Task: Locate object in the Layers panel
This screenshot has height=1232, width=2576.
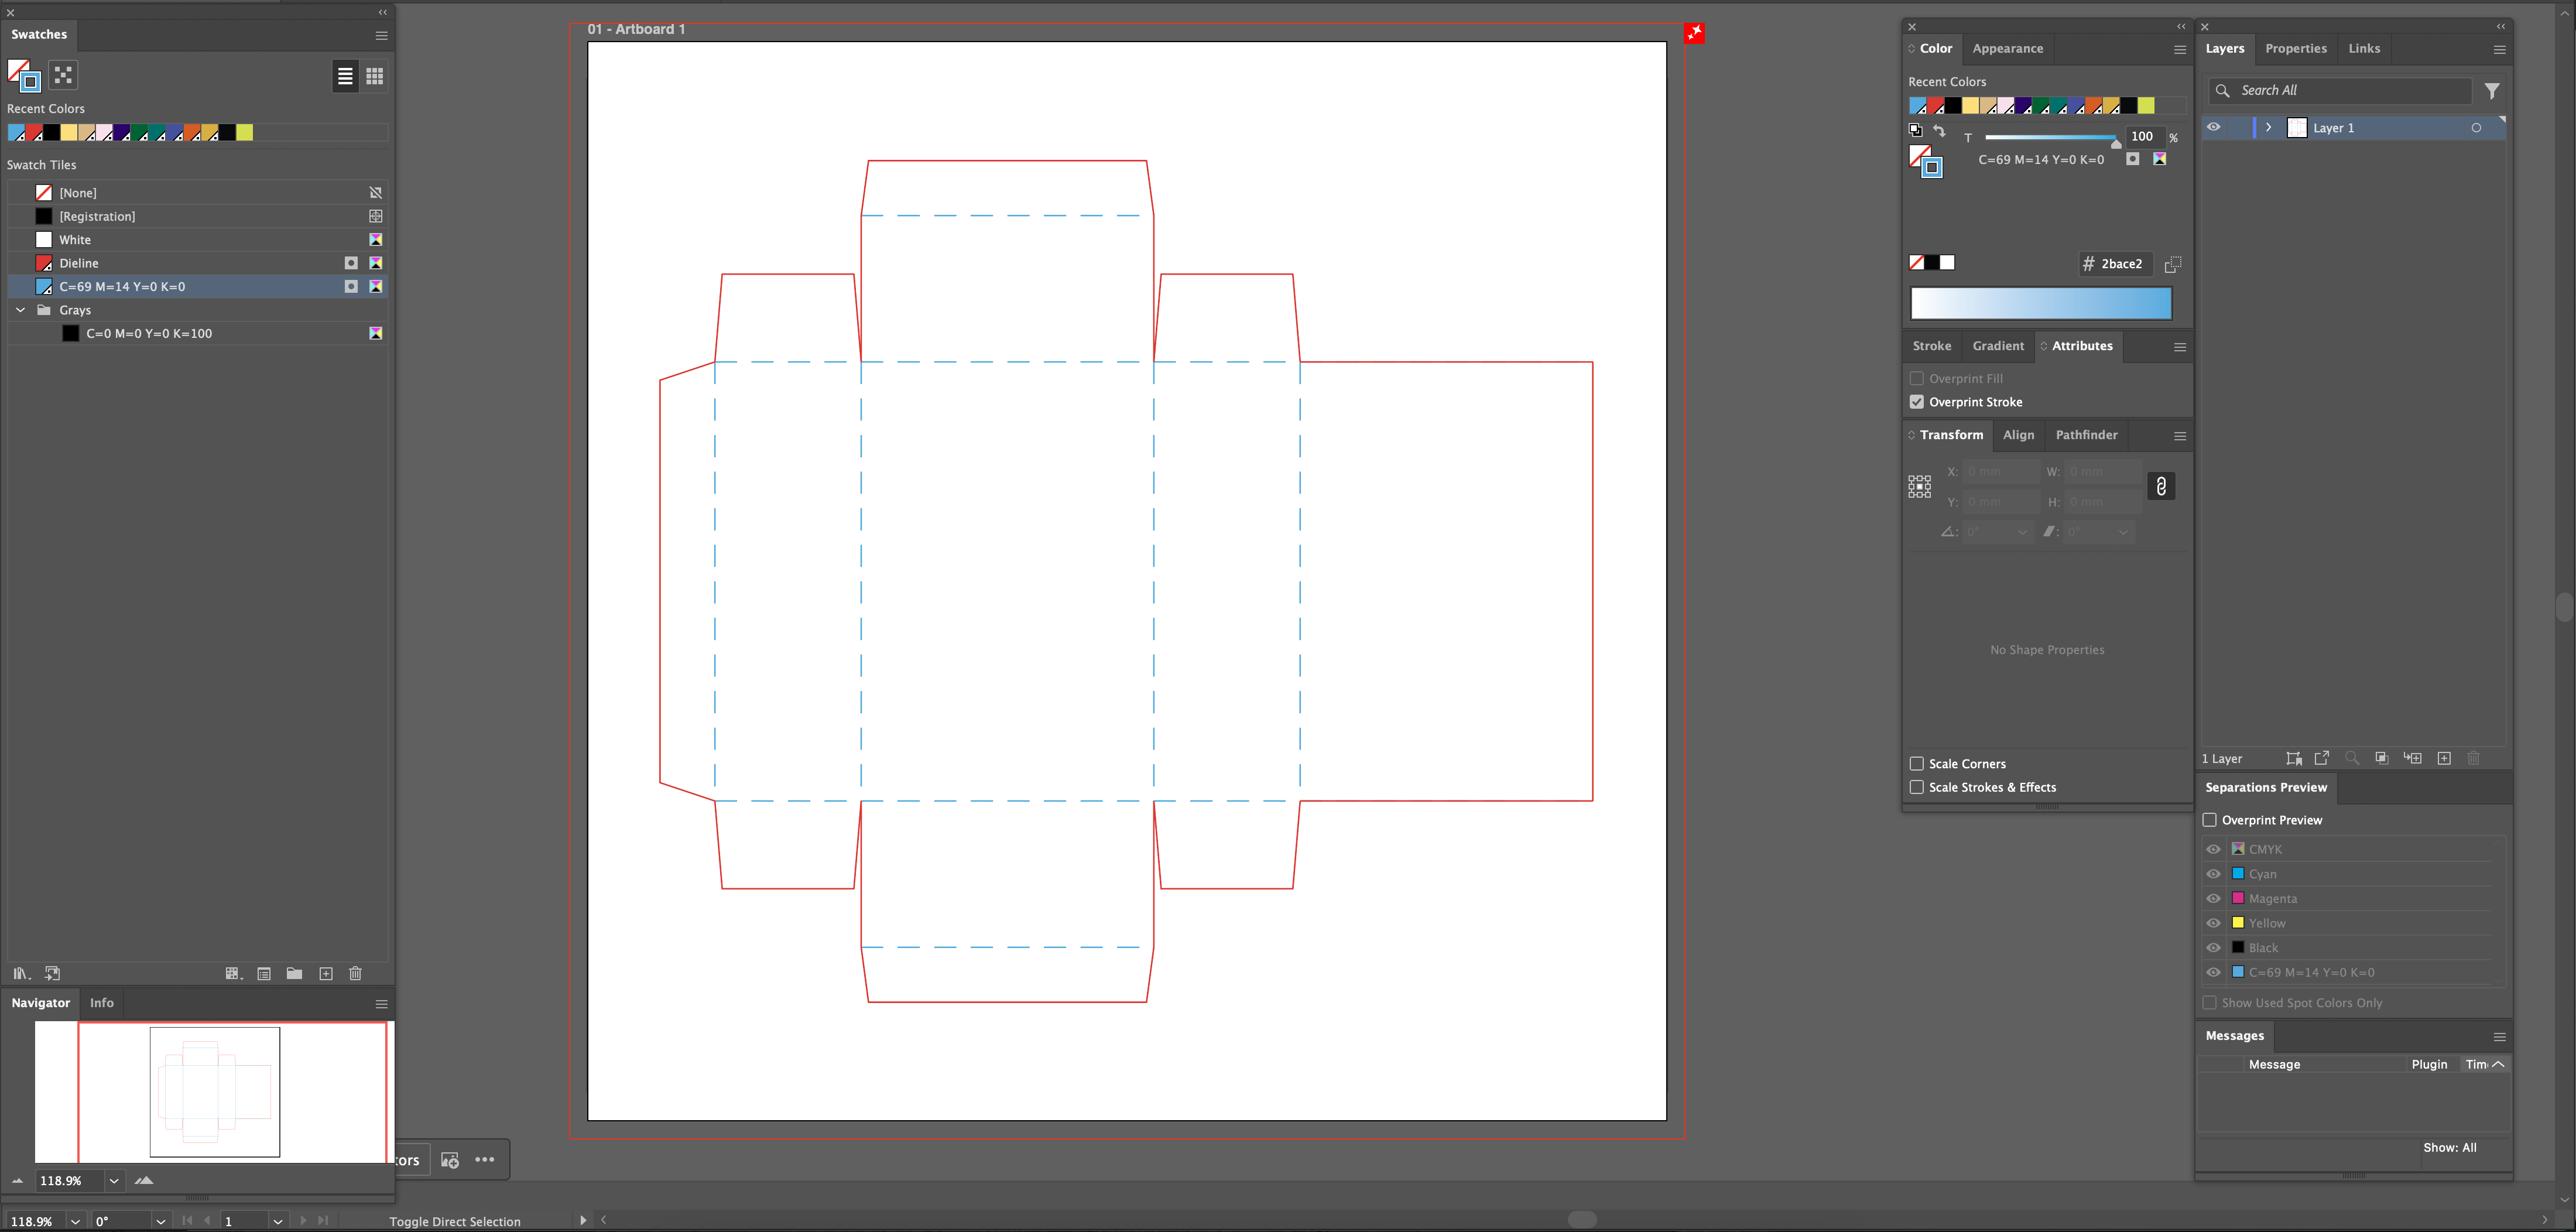Action: (2353, 758)
